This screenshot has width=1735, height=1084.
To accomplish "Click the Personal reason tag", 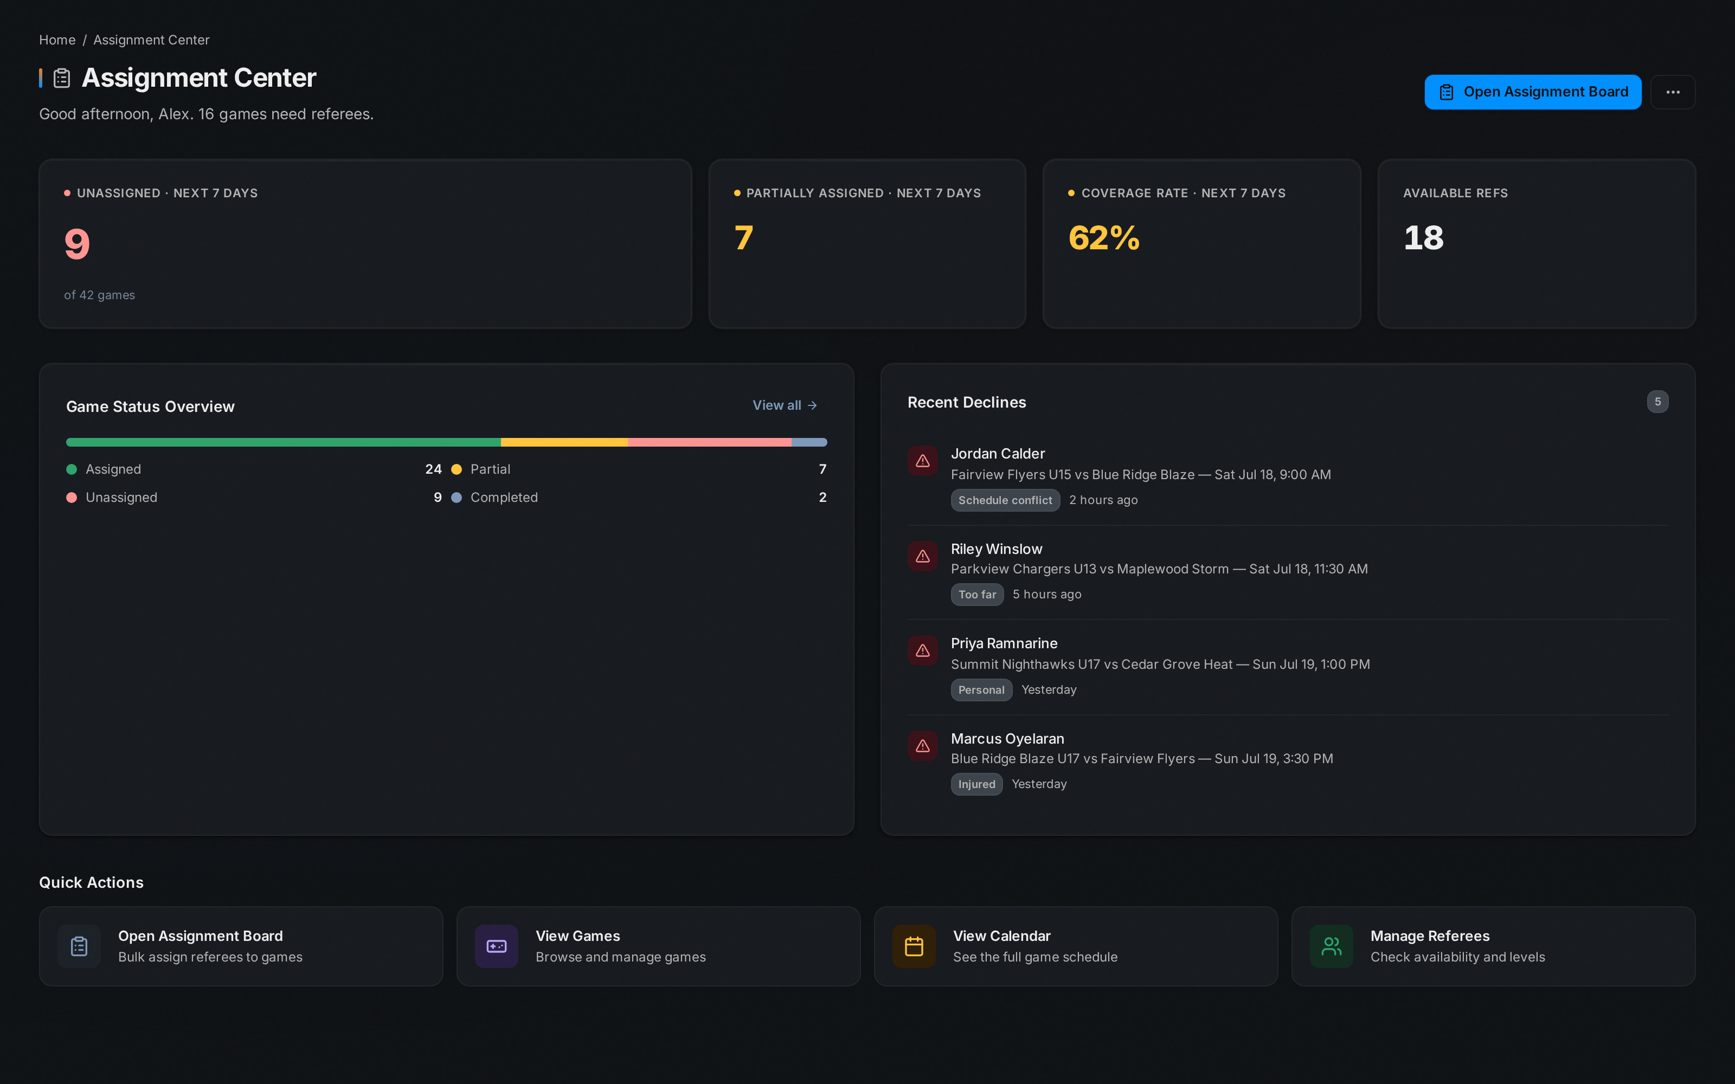I will coord(981,689).
